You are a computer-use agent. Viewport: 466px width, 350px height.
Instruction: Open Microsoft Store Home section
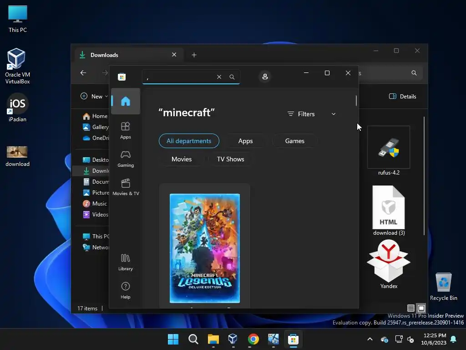click(x=126, y=101)
